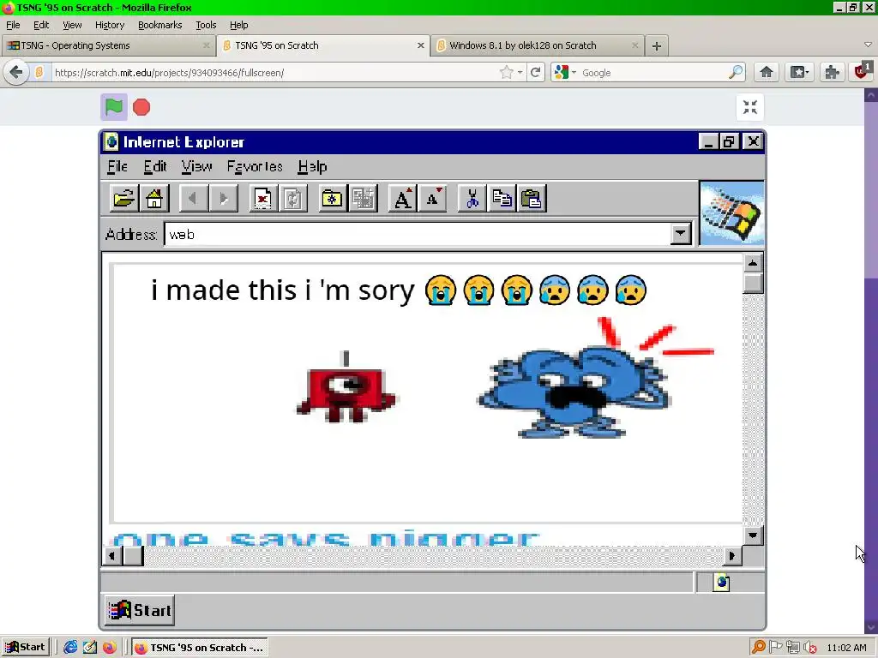Click the Home icon in Internet Explorer toolbar
878x658 pixels.
coord(154,198)
